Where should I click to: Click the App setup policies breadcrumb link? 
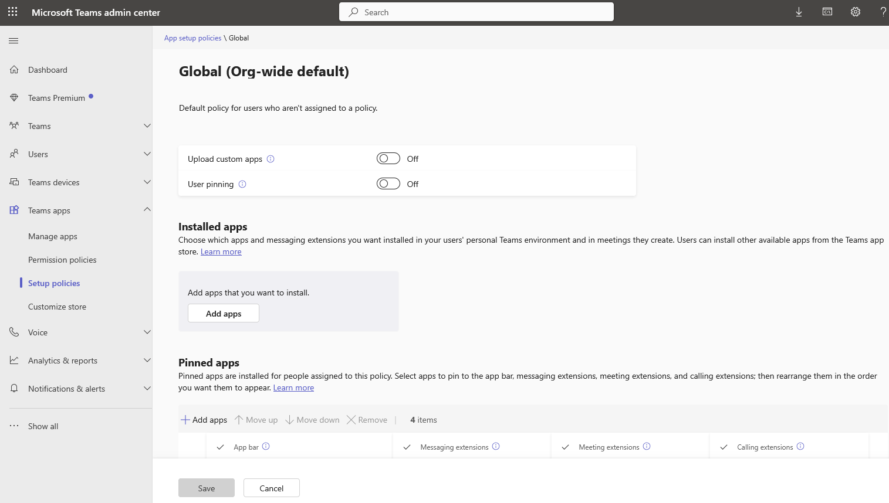click(x=192, y=38)
